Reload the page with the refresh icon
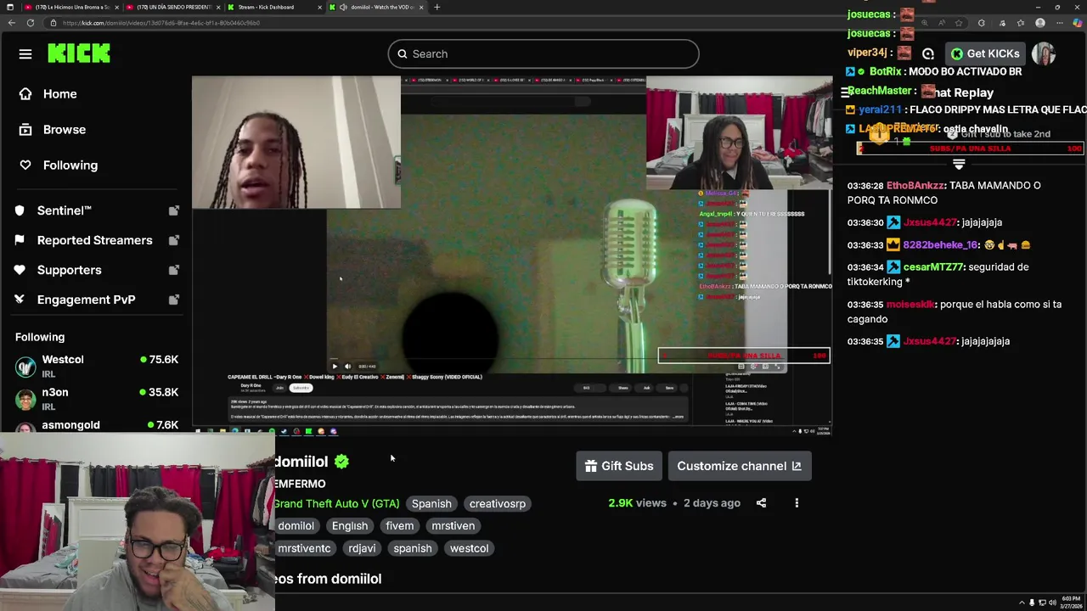This screenshot has width=1087, height=611. pos(32,23)
